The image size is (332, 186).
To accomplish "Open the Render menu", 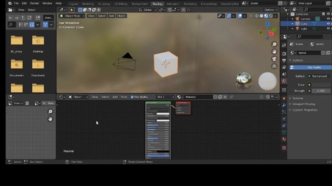I will pos(34,4).
